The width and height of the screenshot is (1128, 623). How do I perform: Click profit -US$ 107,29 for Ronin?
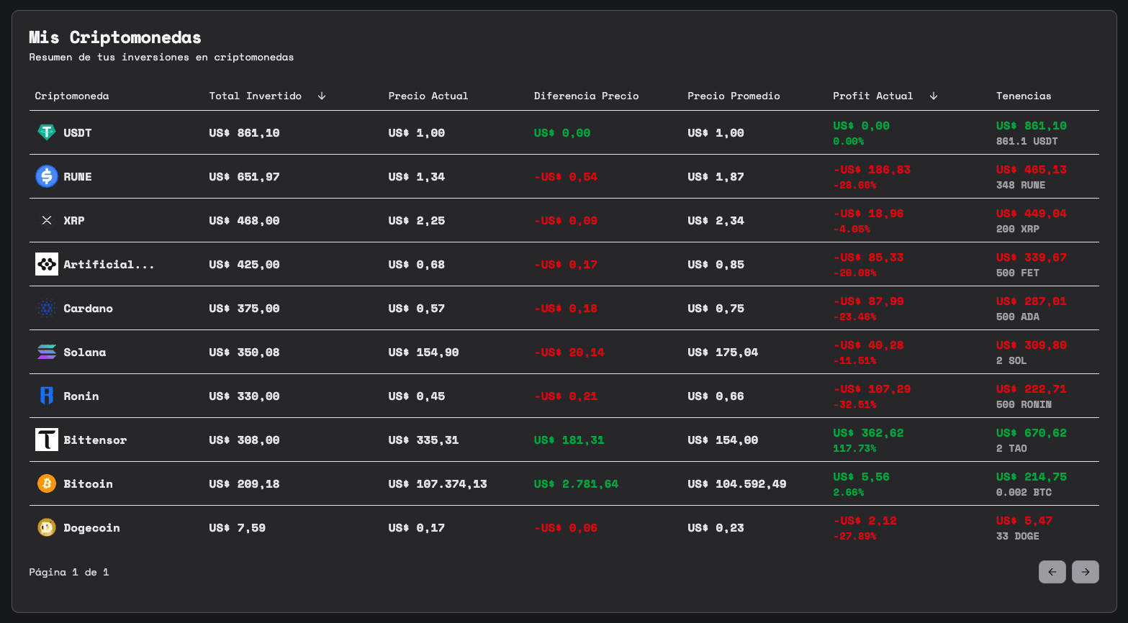pyautogui.click(x=872, y=388)
